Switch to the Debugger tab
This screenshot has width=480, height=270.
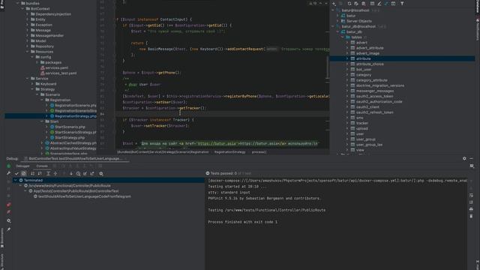tap(22, 166)
